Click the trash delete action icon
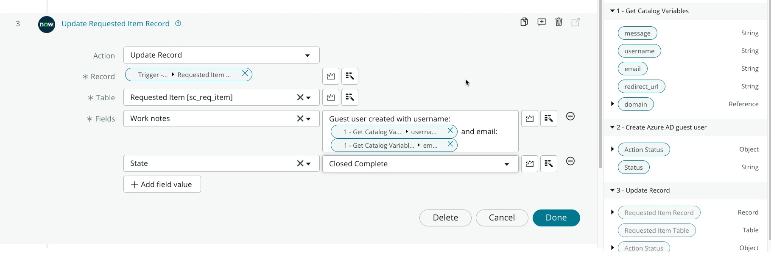The image size is (771, 259). (559, 22)
